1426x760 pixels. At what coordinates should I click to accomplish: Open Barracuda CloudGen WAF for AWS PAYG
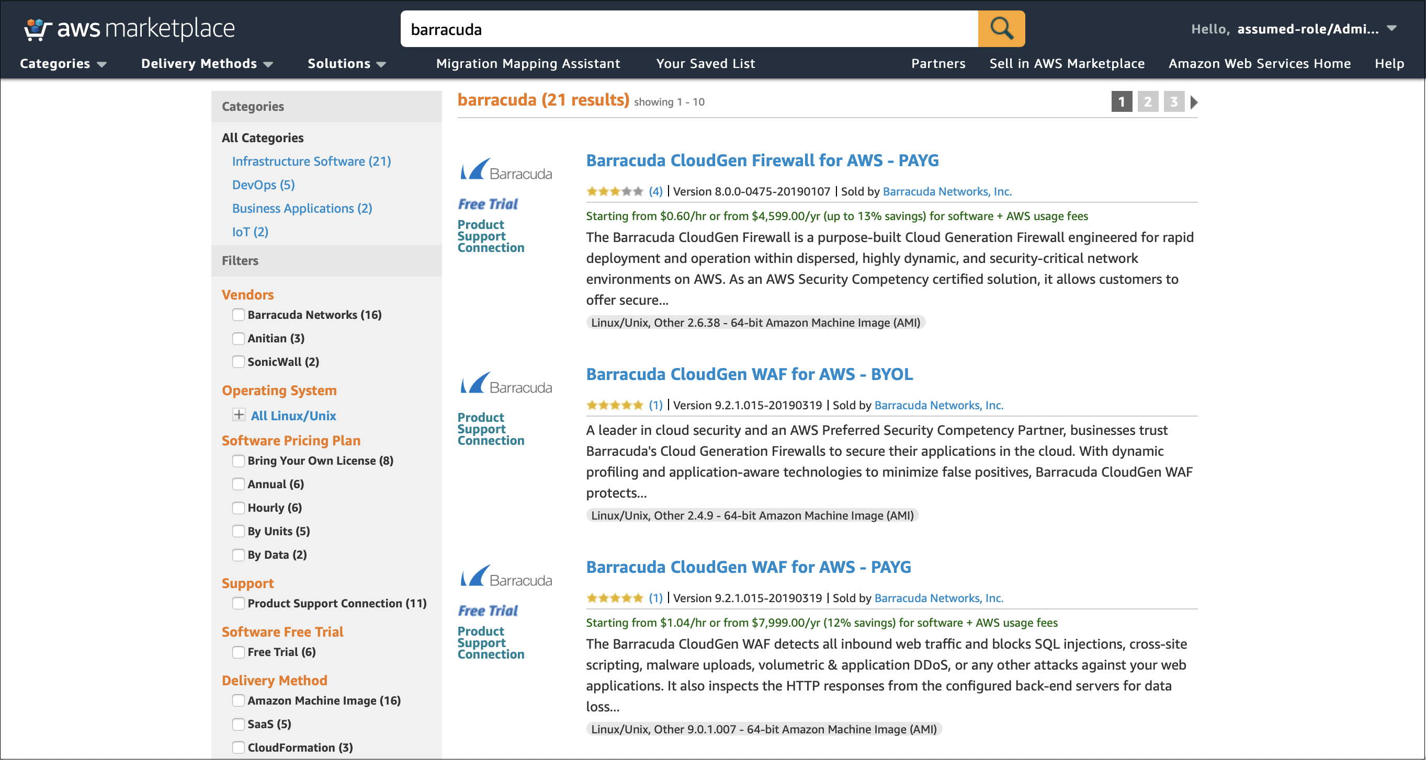pyautogui.click(x=749, y=568)
